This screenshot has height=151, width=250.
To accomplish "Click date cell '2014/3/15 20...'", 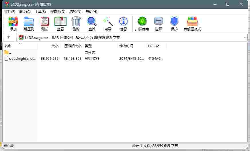I will click(132, 59).
